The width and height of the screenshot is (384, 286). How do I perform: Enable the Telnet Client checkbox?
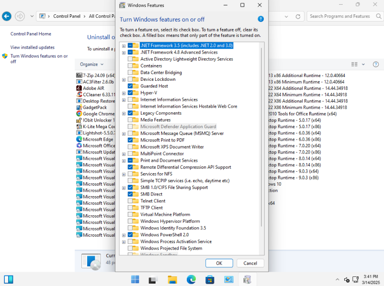(x=130, y=201)
